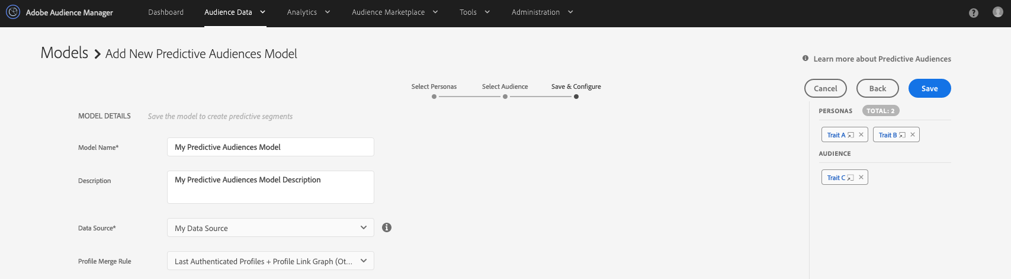
Task: Open the Data Source dropdown
Action: click(271, 227)
